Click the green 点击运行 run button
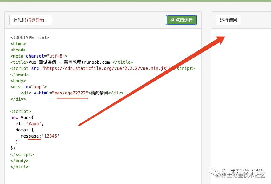The width and height of the screenshot is (271, 184). (x=181, y=20)
